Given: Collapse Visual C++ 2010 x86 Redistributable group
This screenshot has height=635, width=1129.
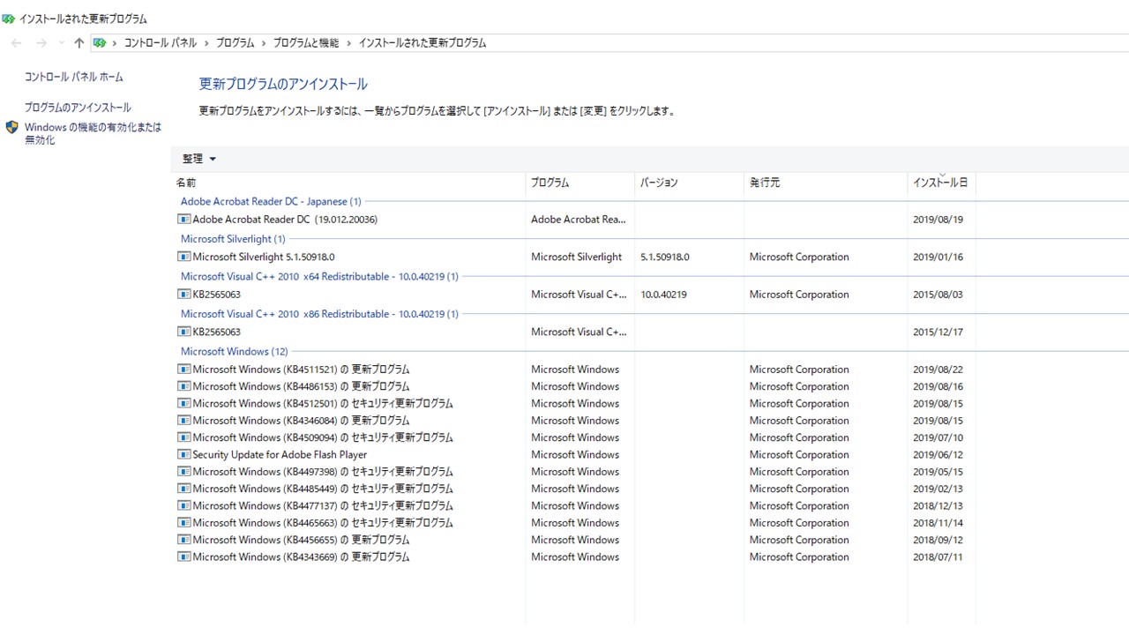Looking at the screenshot, I should (319, 314).
